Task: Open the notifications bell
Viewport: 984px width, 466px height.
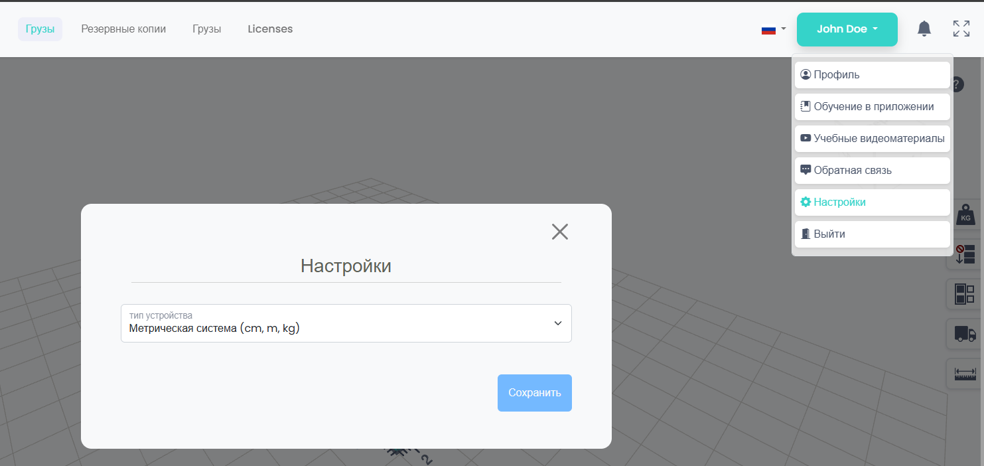Action: [x=924, y=29]
